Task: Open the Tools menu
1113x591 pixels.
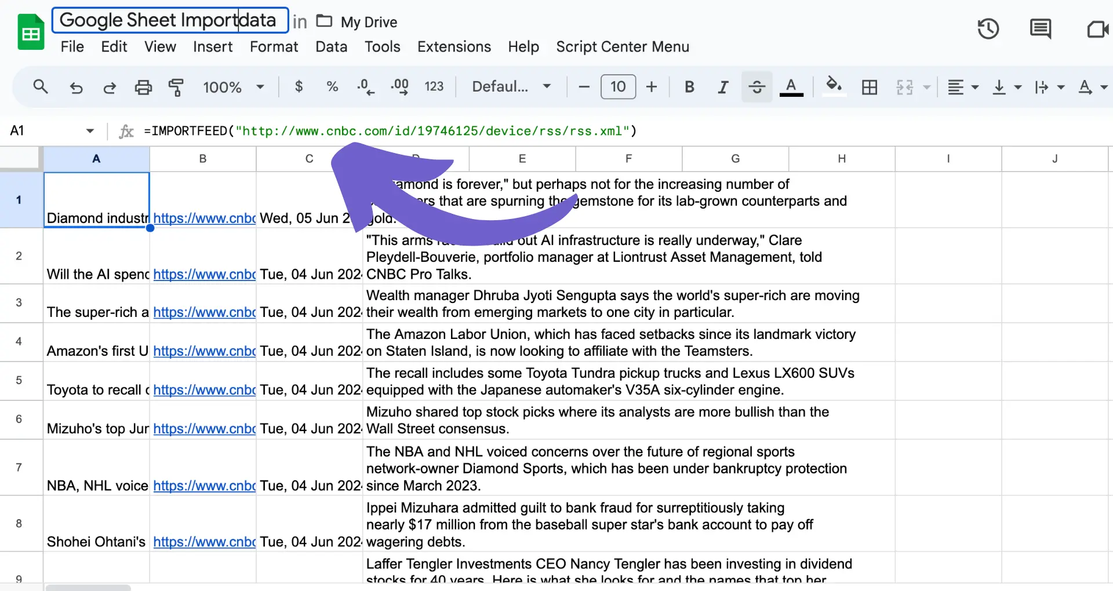Action: click(382, 46)
